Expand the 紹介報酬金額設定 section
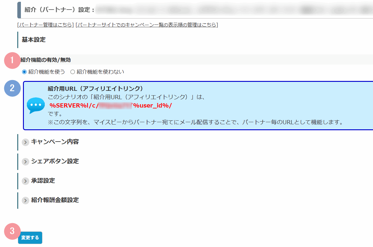This screenshot has width=373, height=247. (55, 200)
